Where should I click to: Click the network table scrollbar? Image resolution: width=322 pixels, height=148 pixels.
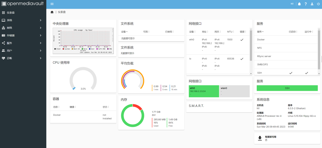(251, 46)
